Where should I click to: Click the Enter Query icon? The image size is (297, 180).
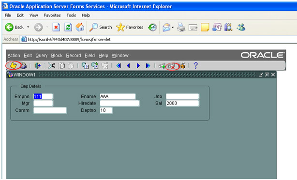[85, 66]
